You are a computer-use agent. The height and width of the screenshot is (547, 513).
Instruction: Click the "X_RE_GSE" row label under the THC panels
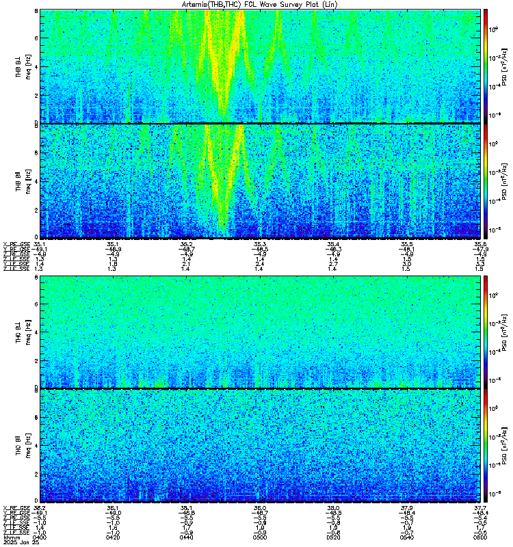point(16,508)
